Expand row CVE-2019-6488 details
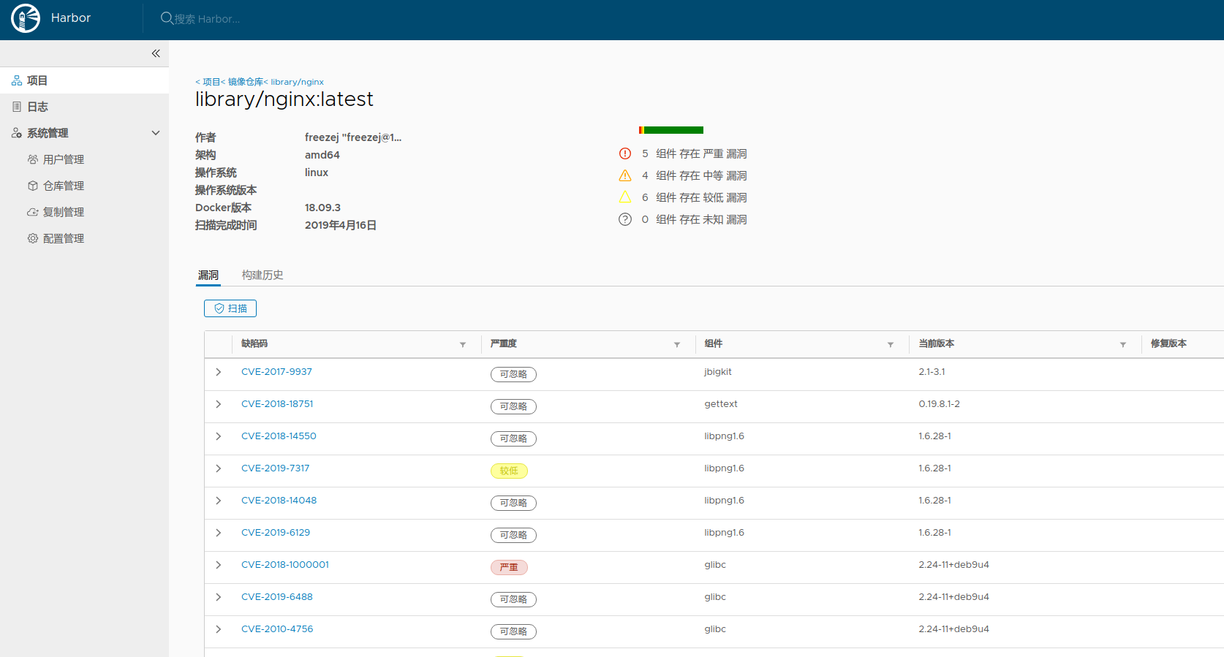This screenshot has width=1224, height=657. pyautogui.click(x=219, y=597)
